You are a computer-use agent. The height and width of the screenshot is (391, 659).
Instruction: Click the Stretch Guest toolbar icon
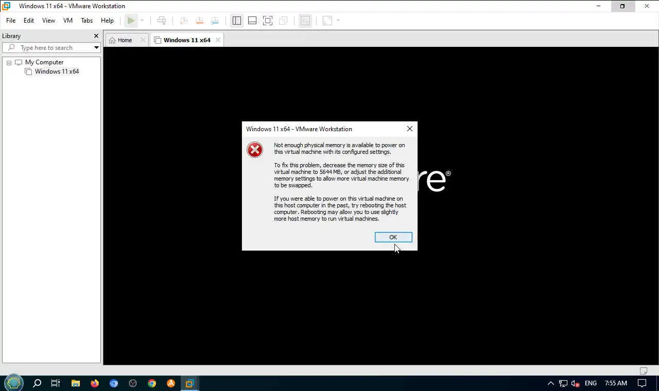coord(327,21)
